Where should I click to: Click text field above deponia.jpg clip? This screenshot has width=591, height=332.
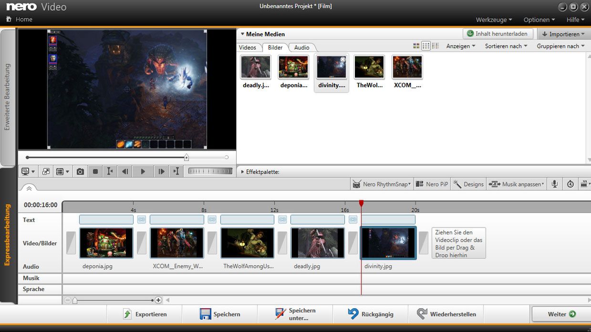(106, 220)
